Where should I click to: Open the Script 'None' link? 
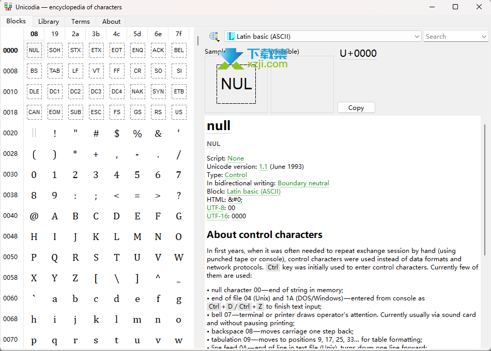tap(236, 158)
